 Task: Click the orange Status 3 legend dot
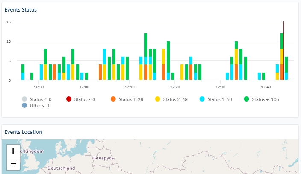point(113,99)
